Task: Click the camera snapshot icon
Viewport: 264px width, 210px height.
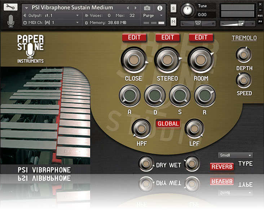Action: (x=147, y=8)
